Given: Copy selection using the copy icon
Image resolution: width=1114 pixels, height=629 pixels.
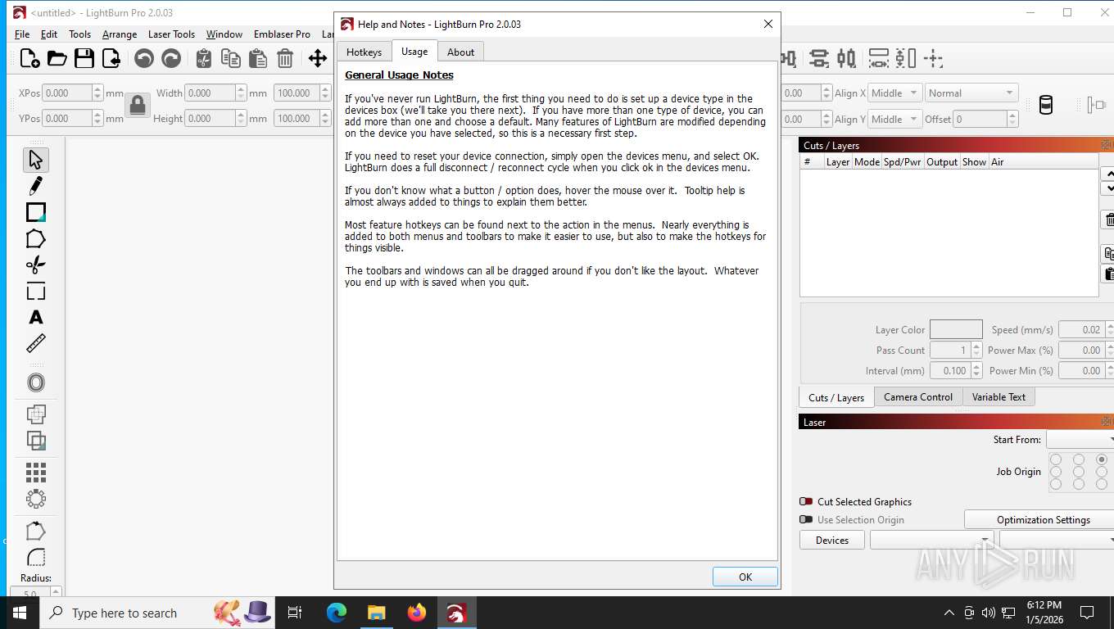Looking at the screenshot, I should pyautogui.click(x=231, y=58).
